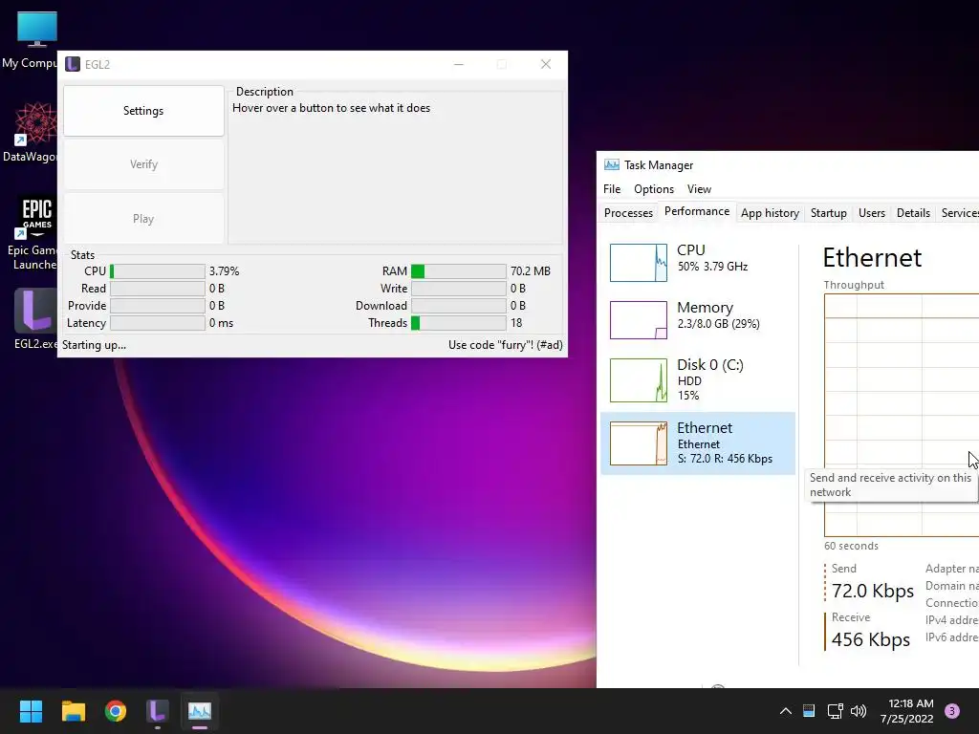Select the Disk 0 (C:) graph thumbnail
The width and height of the screenshot is (979, 734).
(x=638, y=380)
